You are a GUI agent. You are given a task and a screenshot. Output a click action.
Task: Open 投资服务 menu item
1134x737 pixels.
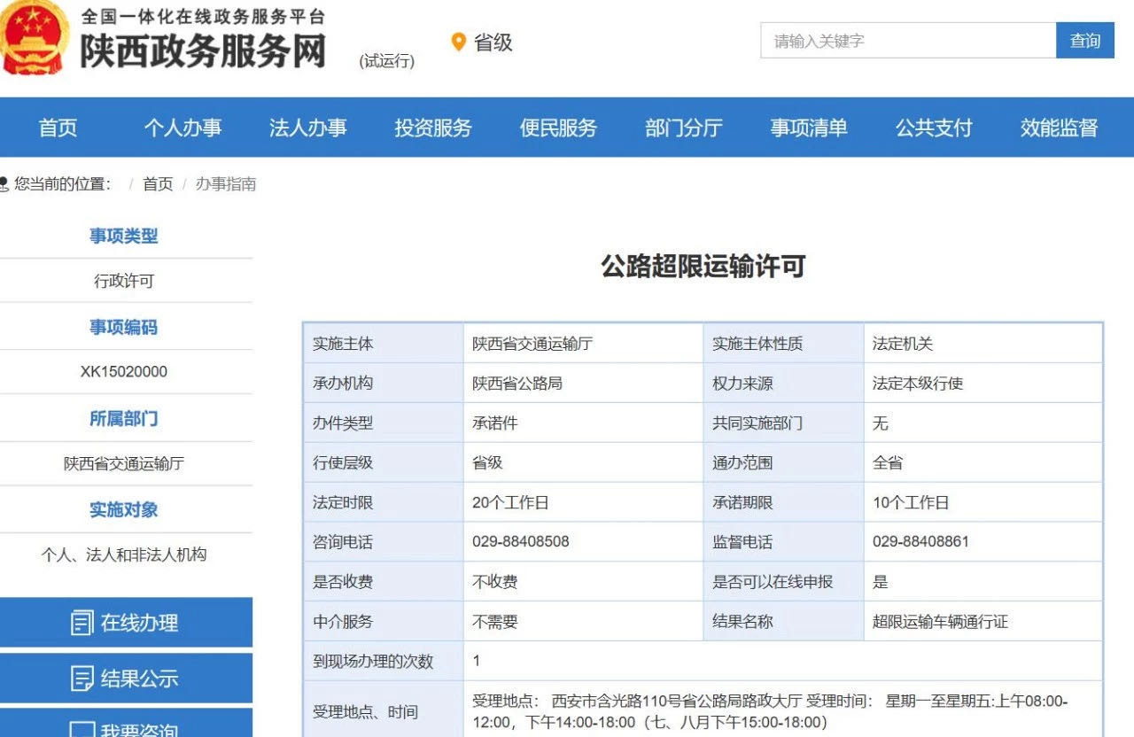[x=433, y=128]
